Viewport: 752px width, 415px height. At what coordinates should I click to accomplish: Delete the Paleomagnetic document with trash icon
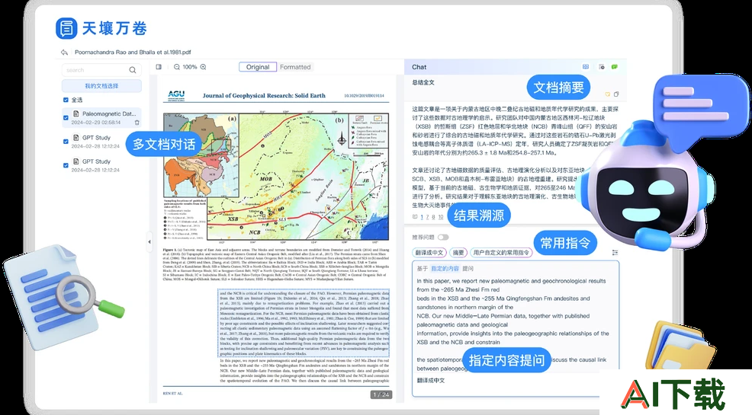137,123
